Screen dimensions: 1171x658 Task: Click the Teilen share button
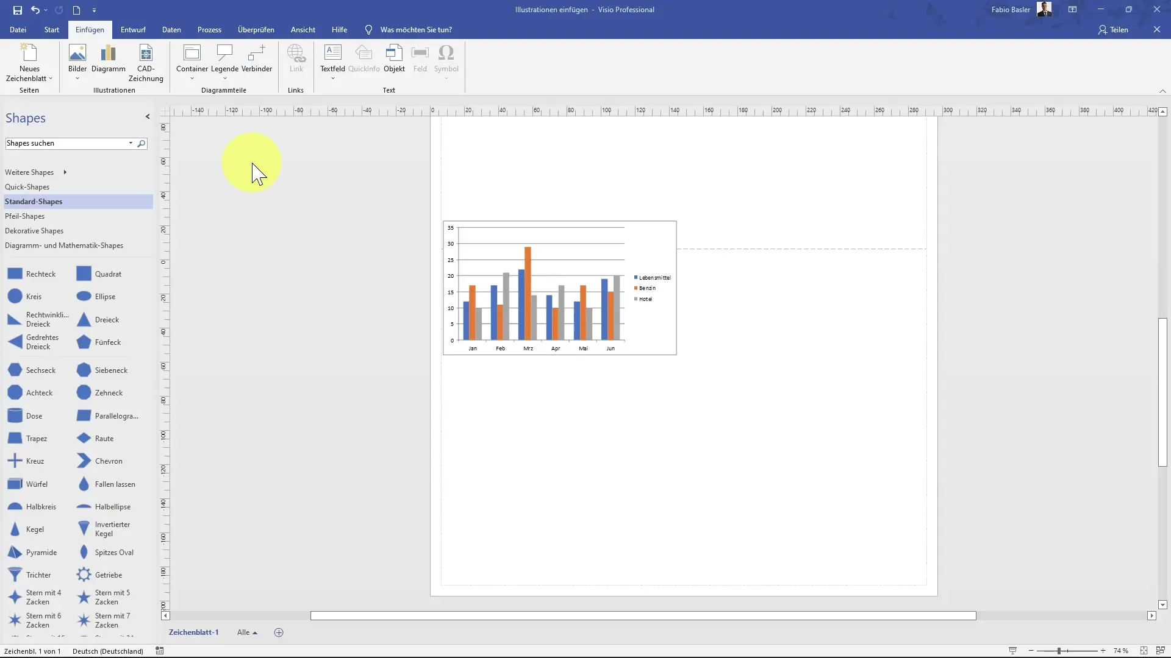tap(1114, 29)
